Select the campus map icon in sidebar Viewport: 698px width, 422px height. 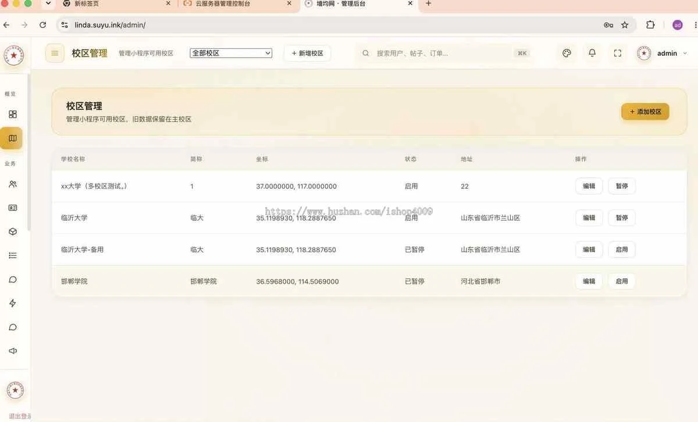tap(12, 138)
